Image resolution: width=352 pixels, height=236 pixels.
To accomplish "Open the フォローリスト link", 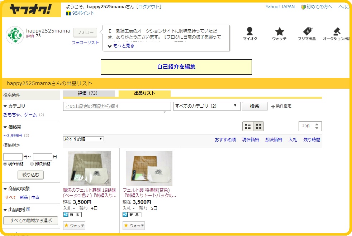I will coord(85,43).
